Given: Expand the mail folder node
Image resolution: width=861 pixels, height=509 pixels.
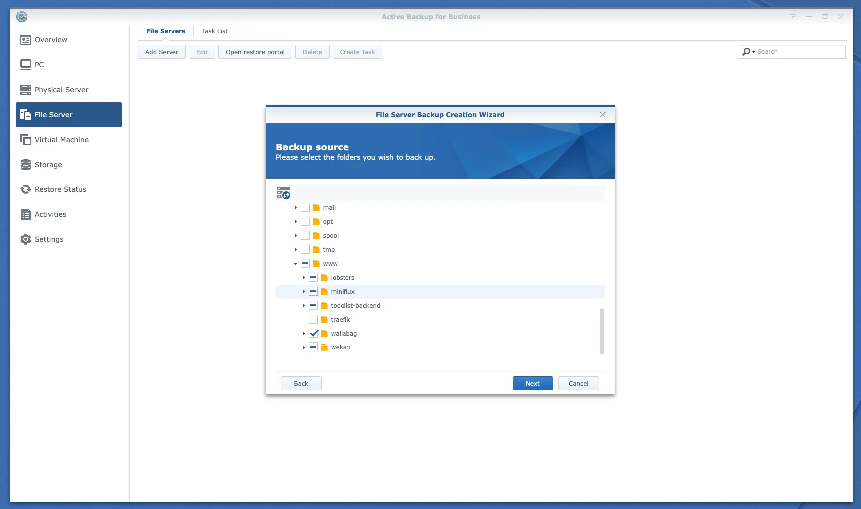Looking at the screenshot, I should coord(296,208).
